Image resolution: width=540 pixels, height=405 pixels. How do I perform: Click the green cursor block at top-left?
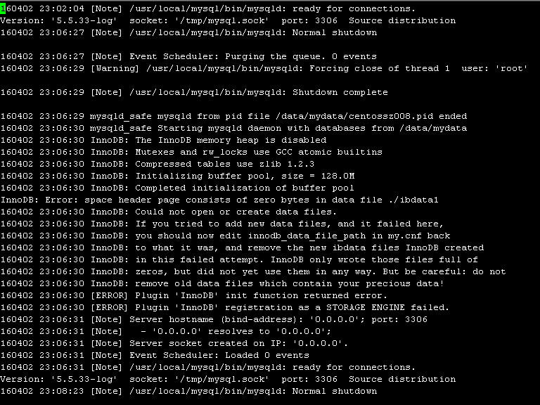pos(3,8)
